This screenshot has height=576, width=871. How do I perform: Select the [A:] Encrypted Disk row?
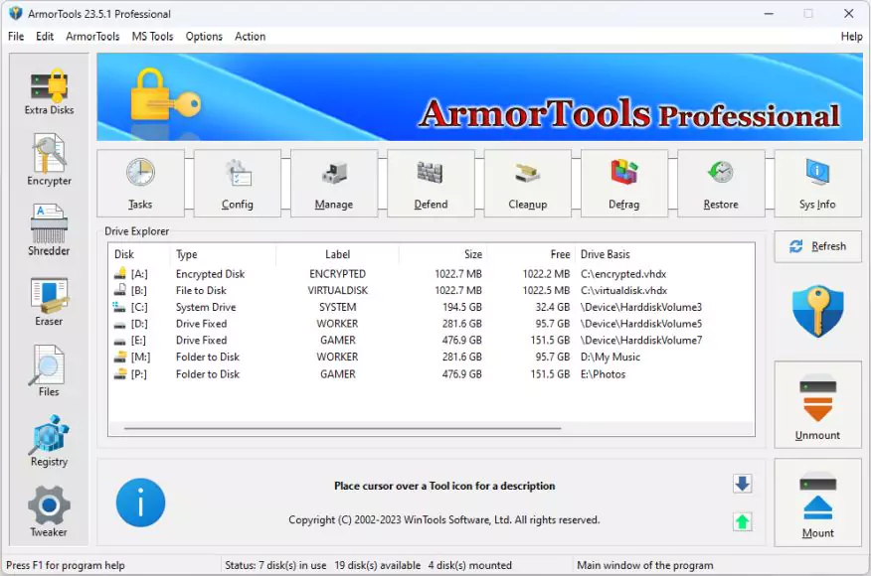[x=432, y=274]
